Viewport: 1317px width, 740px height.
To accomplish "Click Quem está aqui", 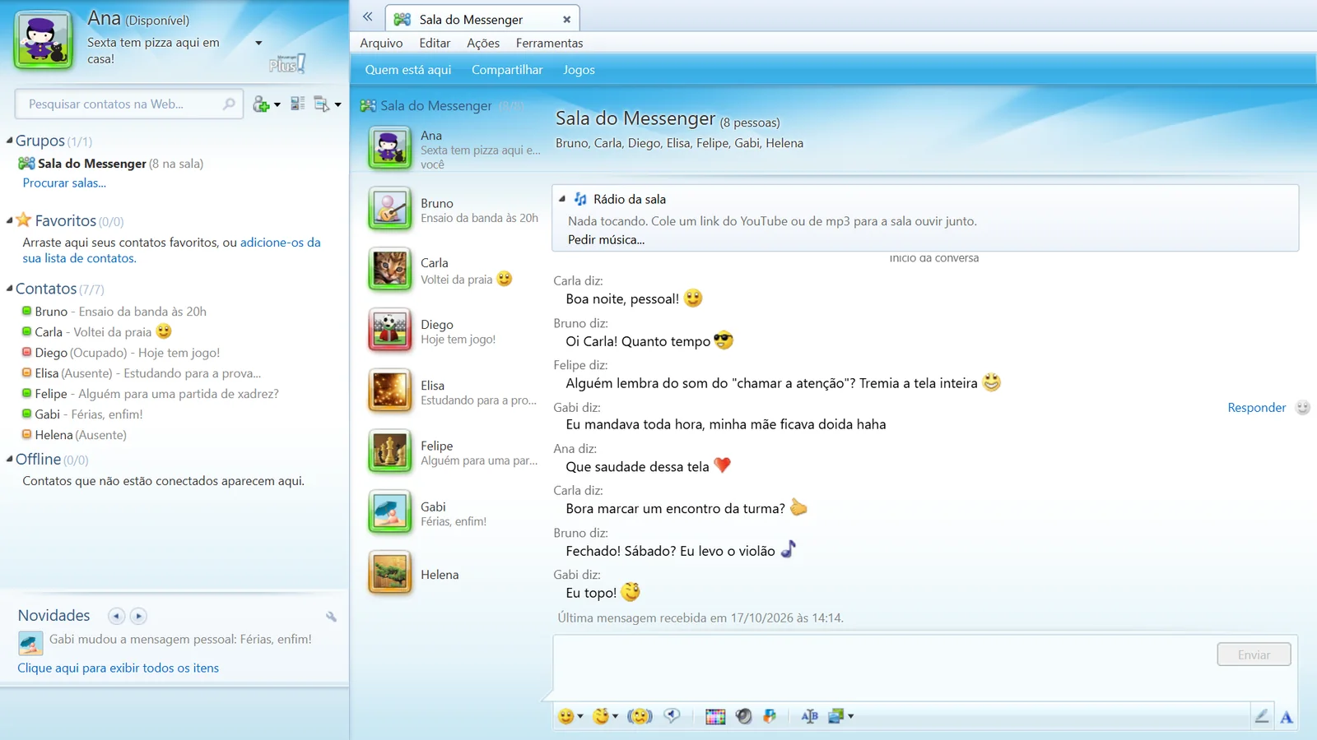I will pyautogui.click(x=408, y=70).
